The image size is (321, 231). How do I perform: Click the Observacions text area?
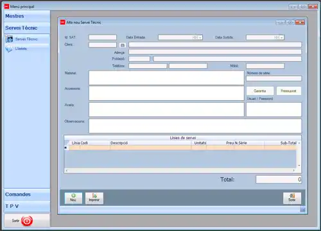click(x=195, y=126)
